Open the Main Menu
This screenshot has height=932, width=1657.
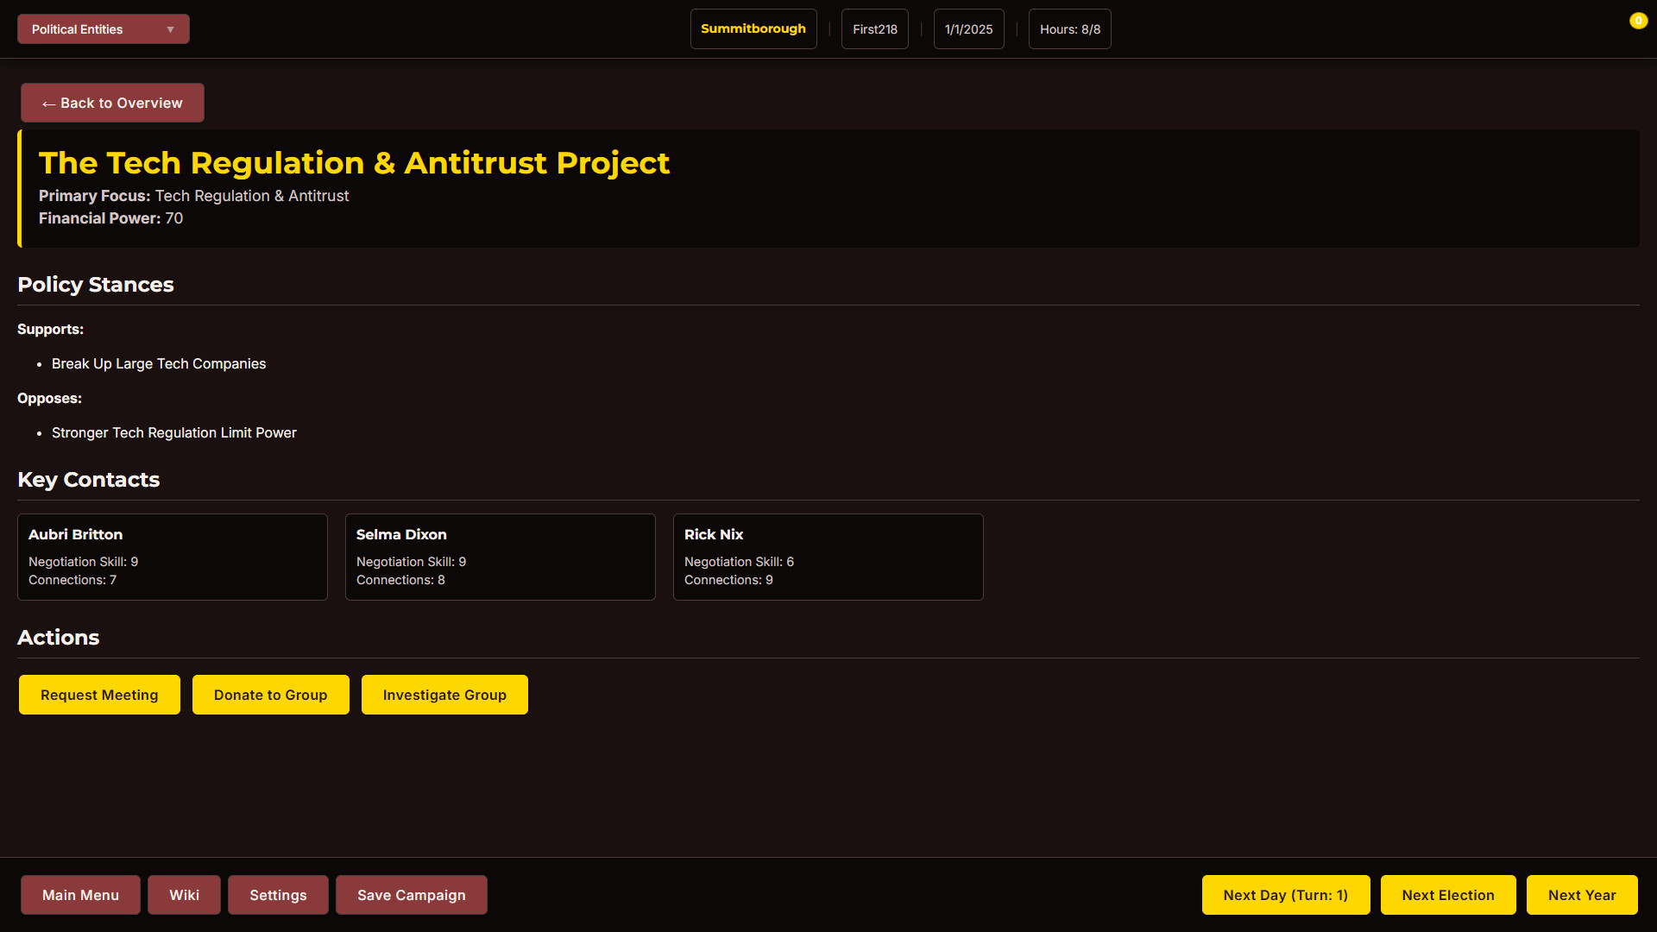tap(80, 895)
